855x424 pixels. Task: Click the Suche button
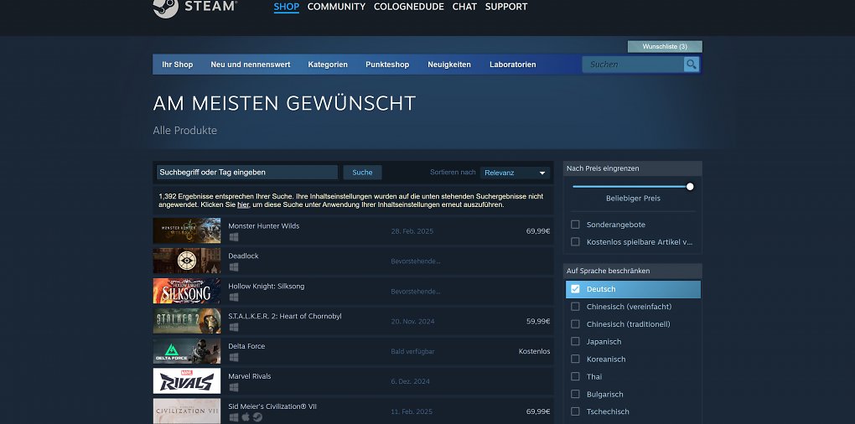(x=362, y=173)
